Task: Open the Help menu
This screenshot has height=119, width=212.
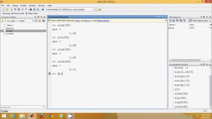Action: (x=49, y=6)
